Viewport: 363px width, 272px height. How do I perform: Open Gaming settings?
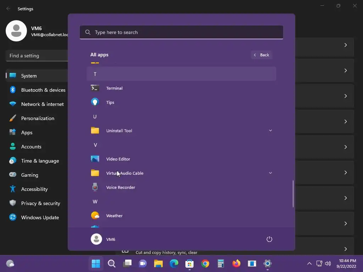pos(37,175)
